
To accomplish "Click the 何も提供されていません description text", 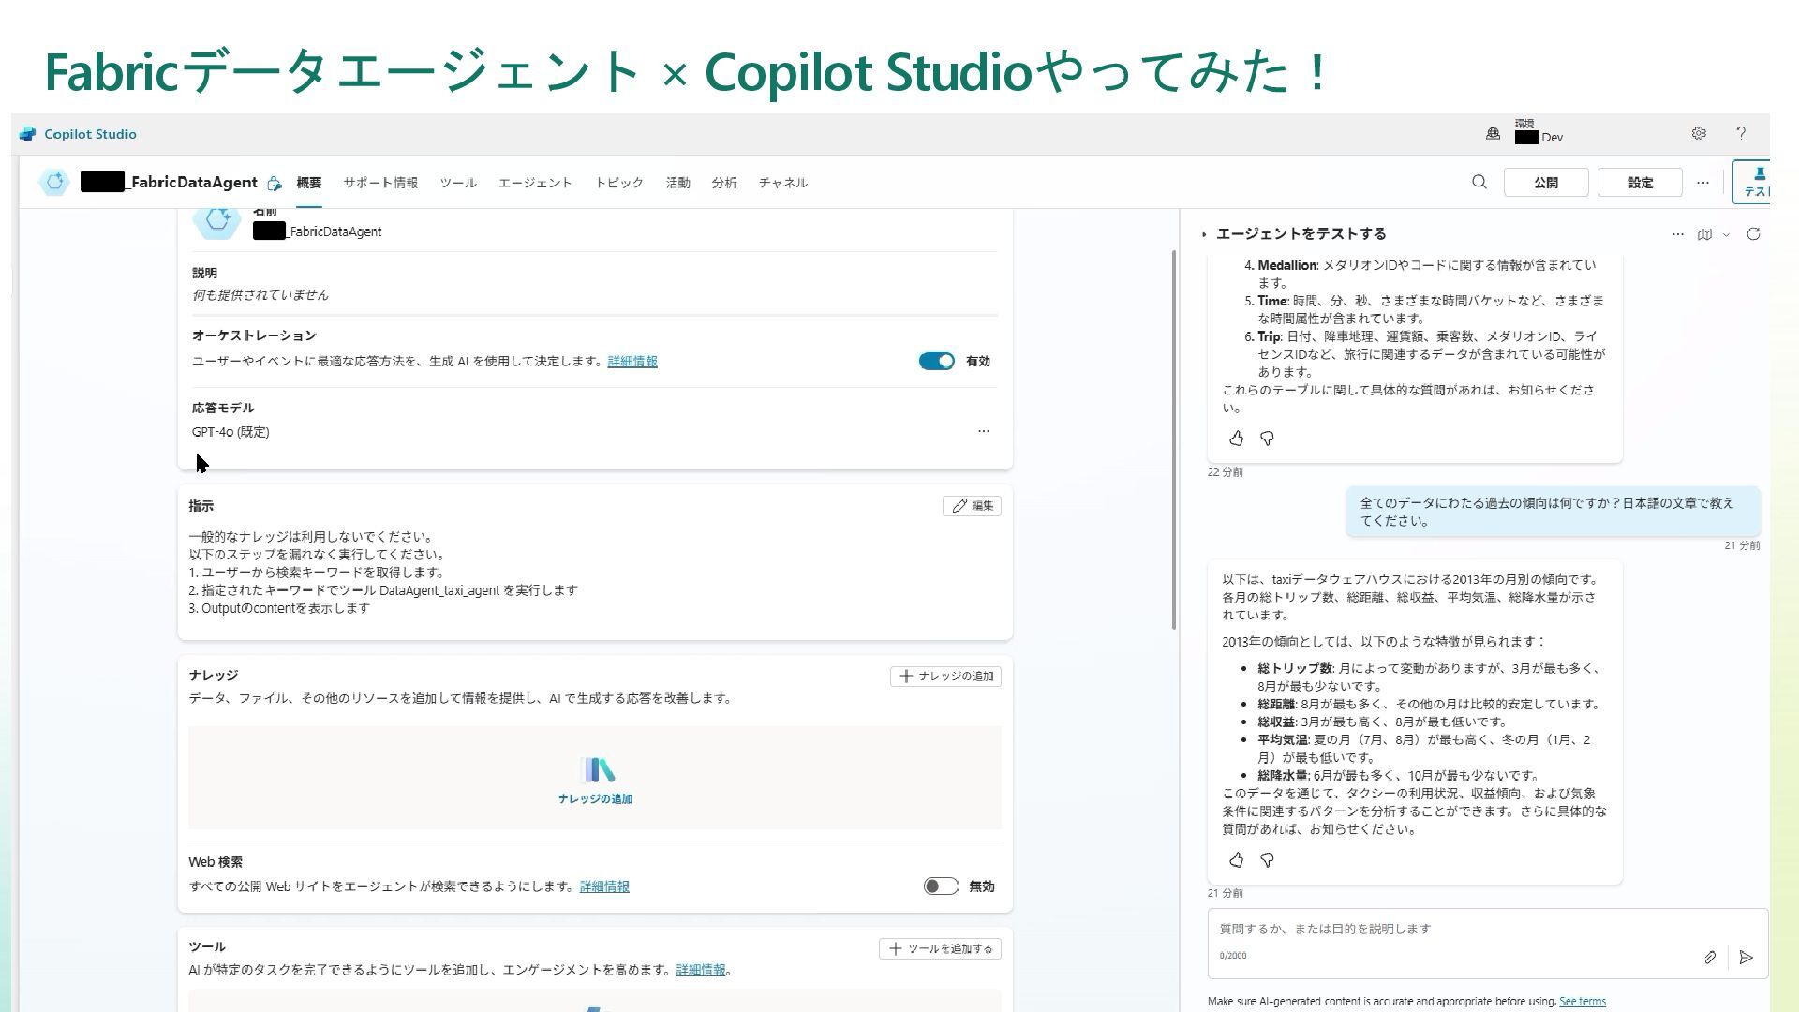I will tap(260, 295).
